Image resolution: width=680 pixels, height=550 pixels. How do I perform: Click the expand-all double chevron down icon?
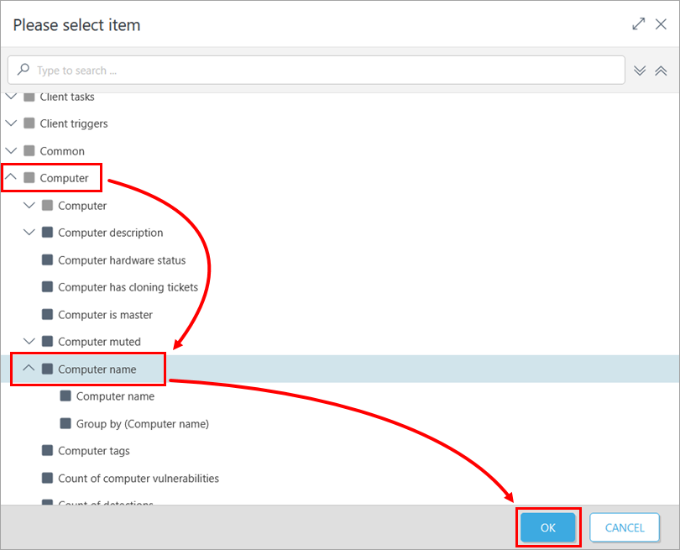(640, 71)
